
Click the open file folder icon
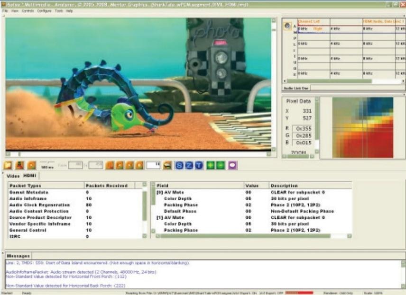[x=8, y=165]
